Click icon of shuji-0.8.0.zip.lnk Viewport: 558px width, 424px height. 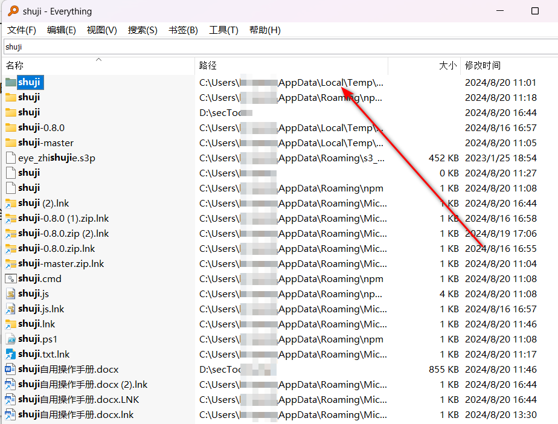[11, 248]
